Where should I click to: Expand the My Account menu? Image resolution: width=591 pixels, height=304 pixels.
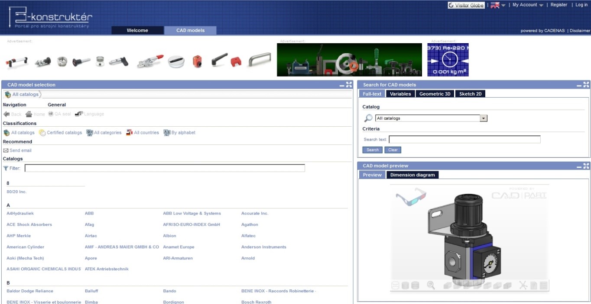(x=528, y=5)
